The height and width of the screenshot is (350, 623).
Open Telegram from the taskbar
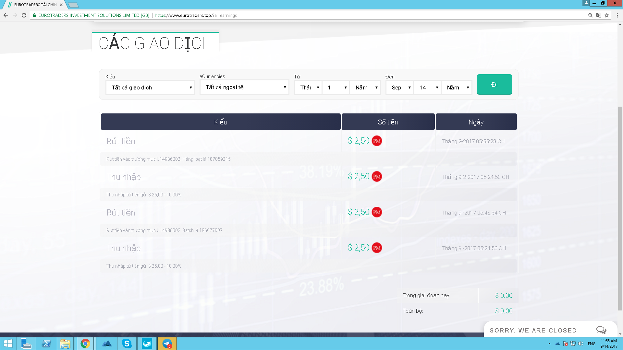(167, 344)
